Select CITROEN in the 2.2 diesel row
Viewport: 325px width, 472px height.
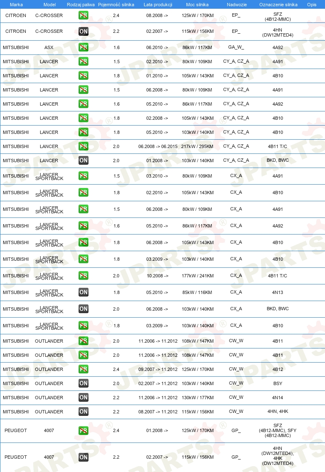tap(16, 31)
